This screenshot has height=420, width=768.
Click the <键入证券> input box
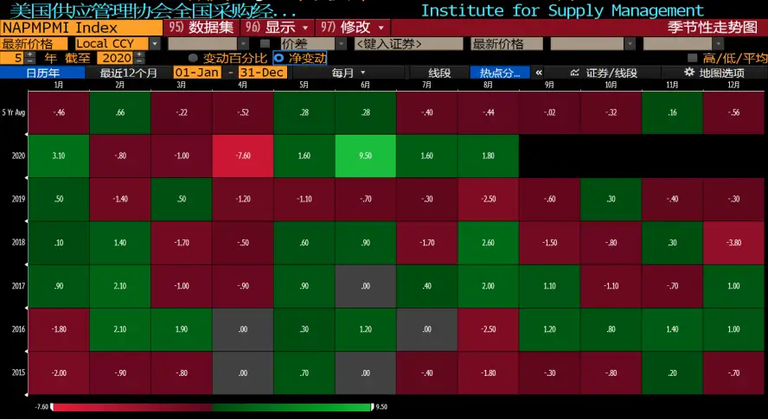(408, 43)
